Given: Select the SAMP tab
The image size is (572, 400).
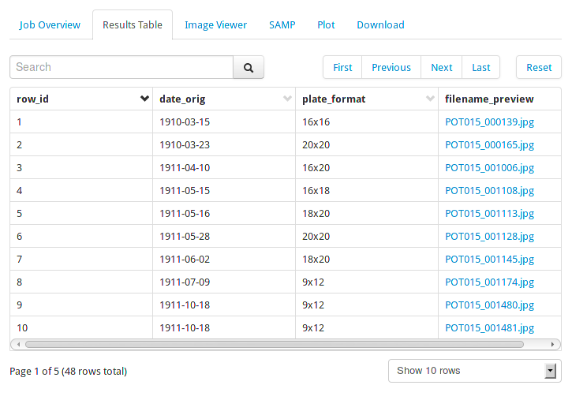Looking at the screenshot, I should [x=282, y=24].
